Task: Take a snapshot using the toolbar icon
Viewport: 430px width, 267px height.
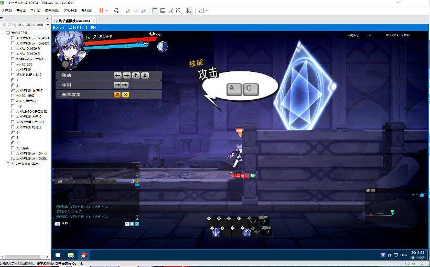Action: (127, 10)
